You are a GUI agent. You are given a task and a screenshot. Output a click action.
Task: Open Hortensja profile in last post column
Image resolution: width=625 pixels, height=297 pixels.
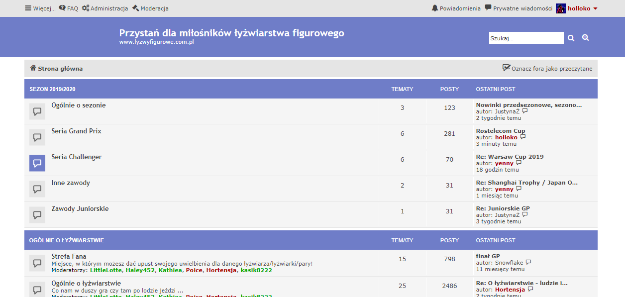coord(510,290)
